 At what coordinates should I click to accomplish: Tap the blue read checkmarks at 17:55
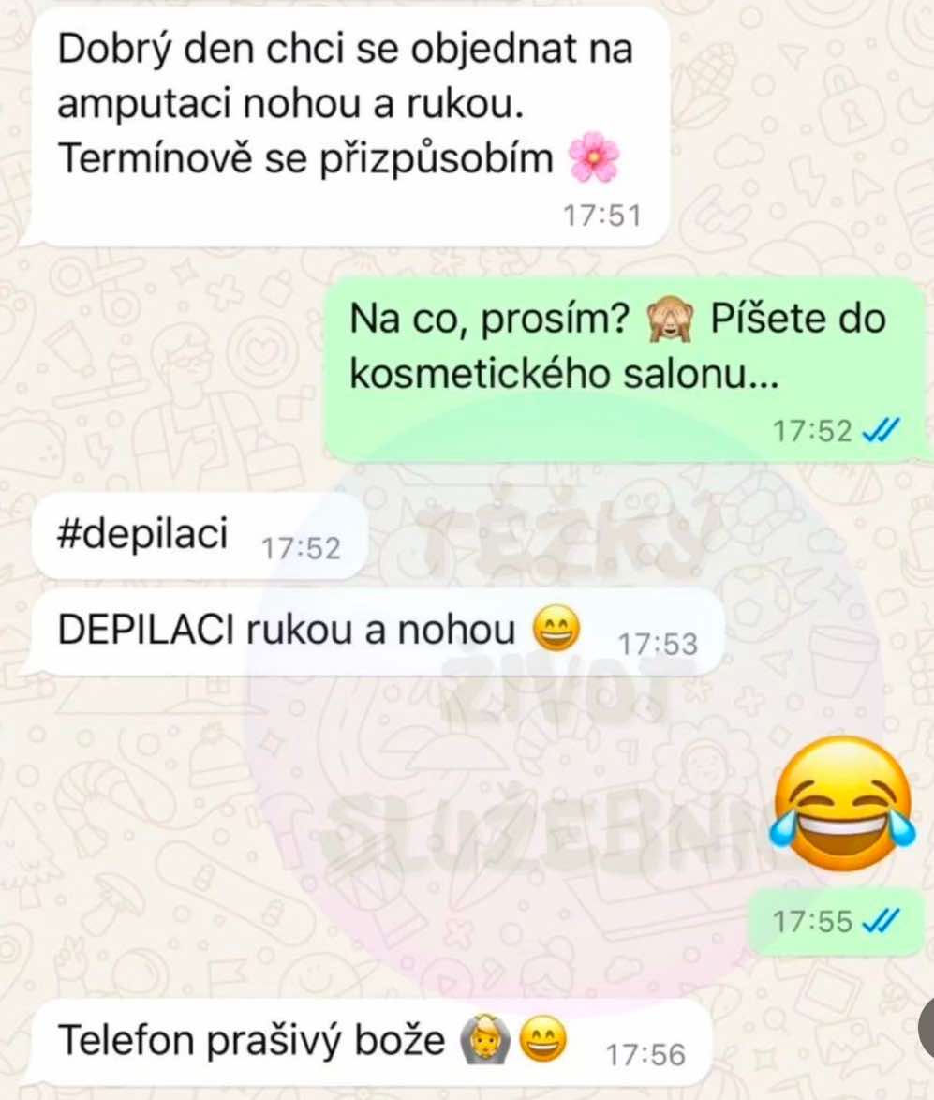pos(880,921)
